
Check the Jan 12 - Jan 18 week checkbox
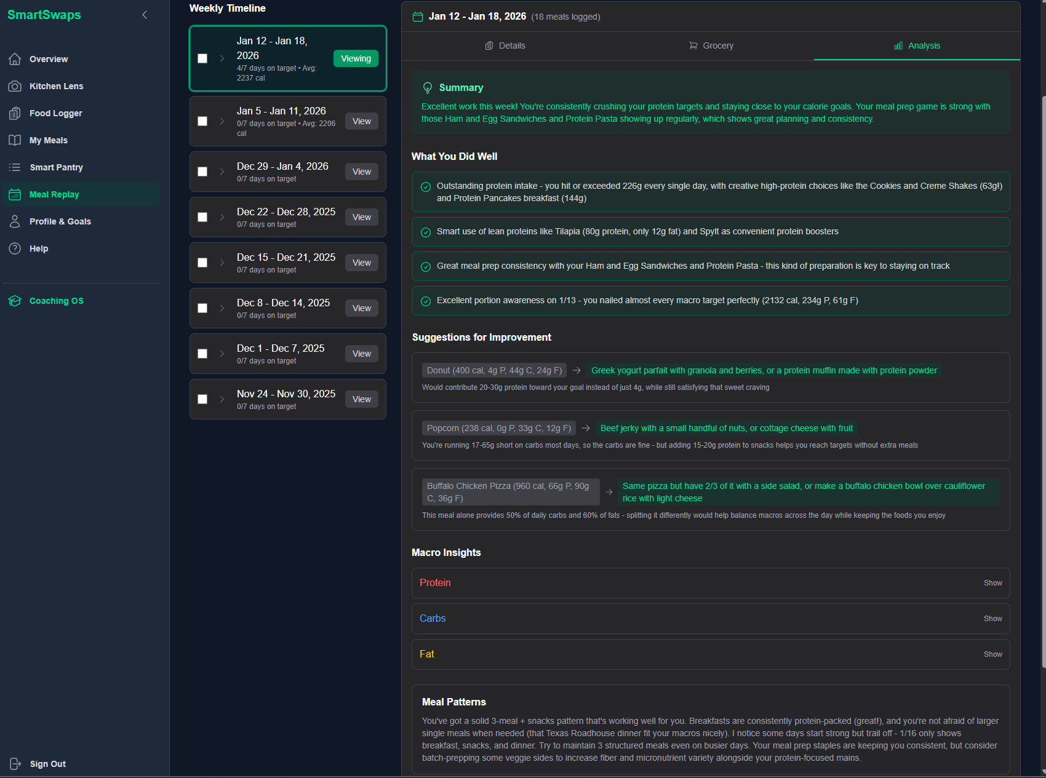202,58
